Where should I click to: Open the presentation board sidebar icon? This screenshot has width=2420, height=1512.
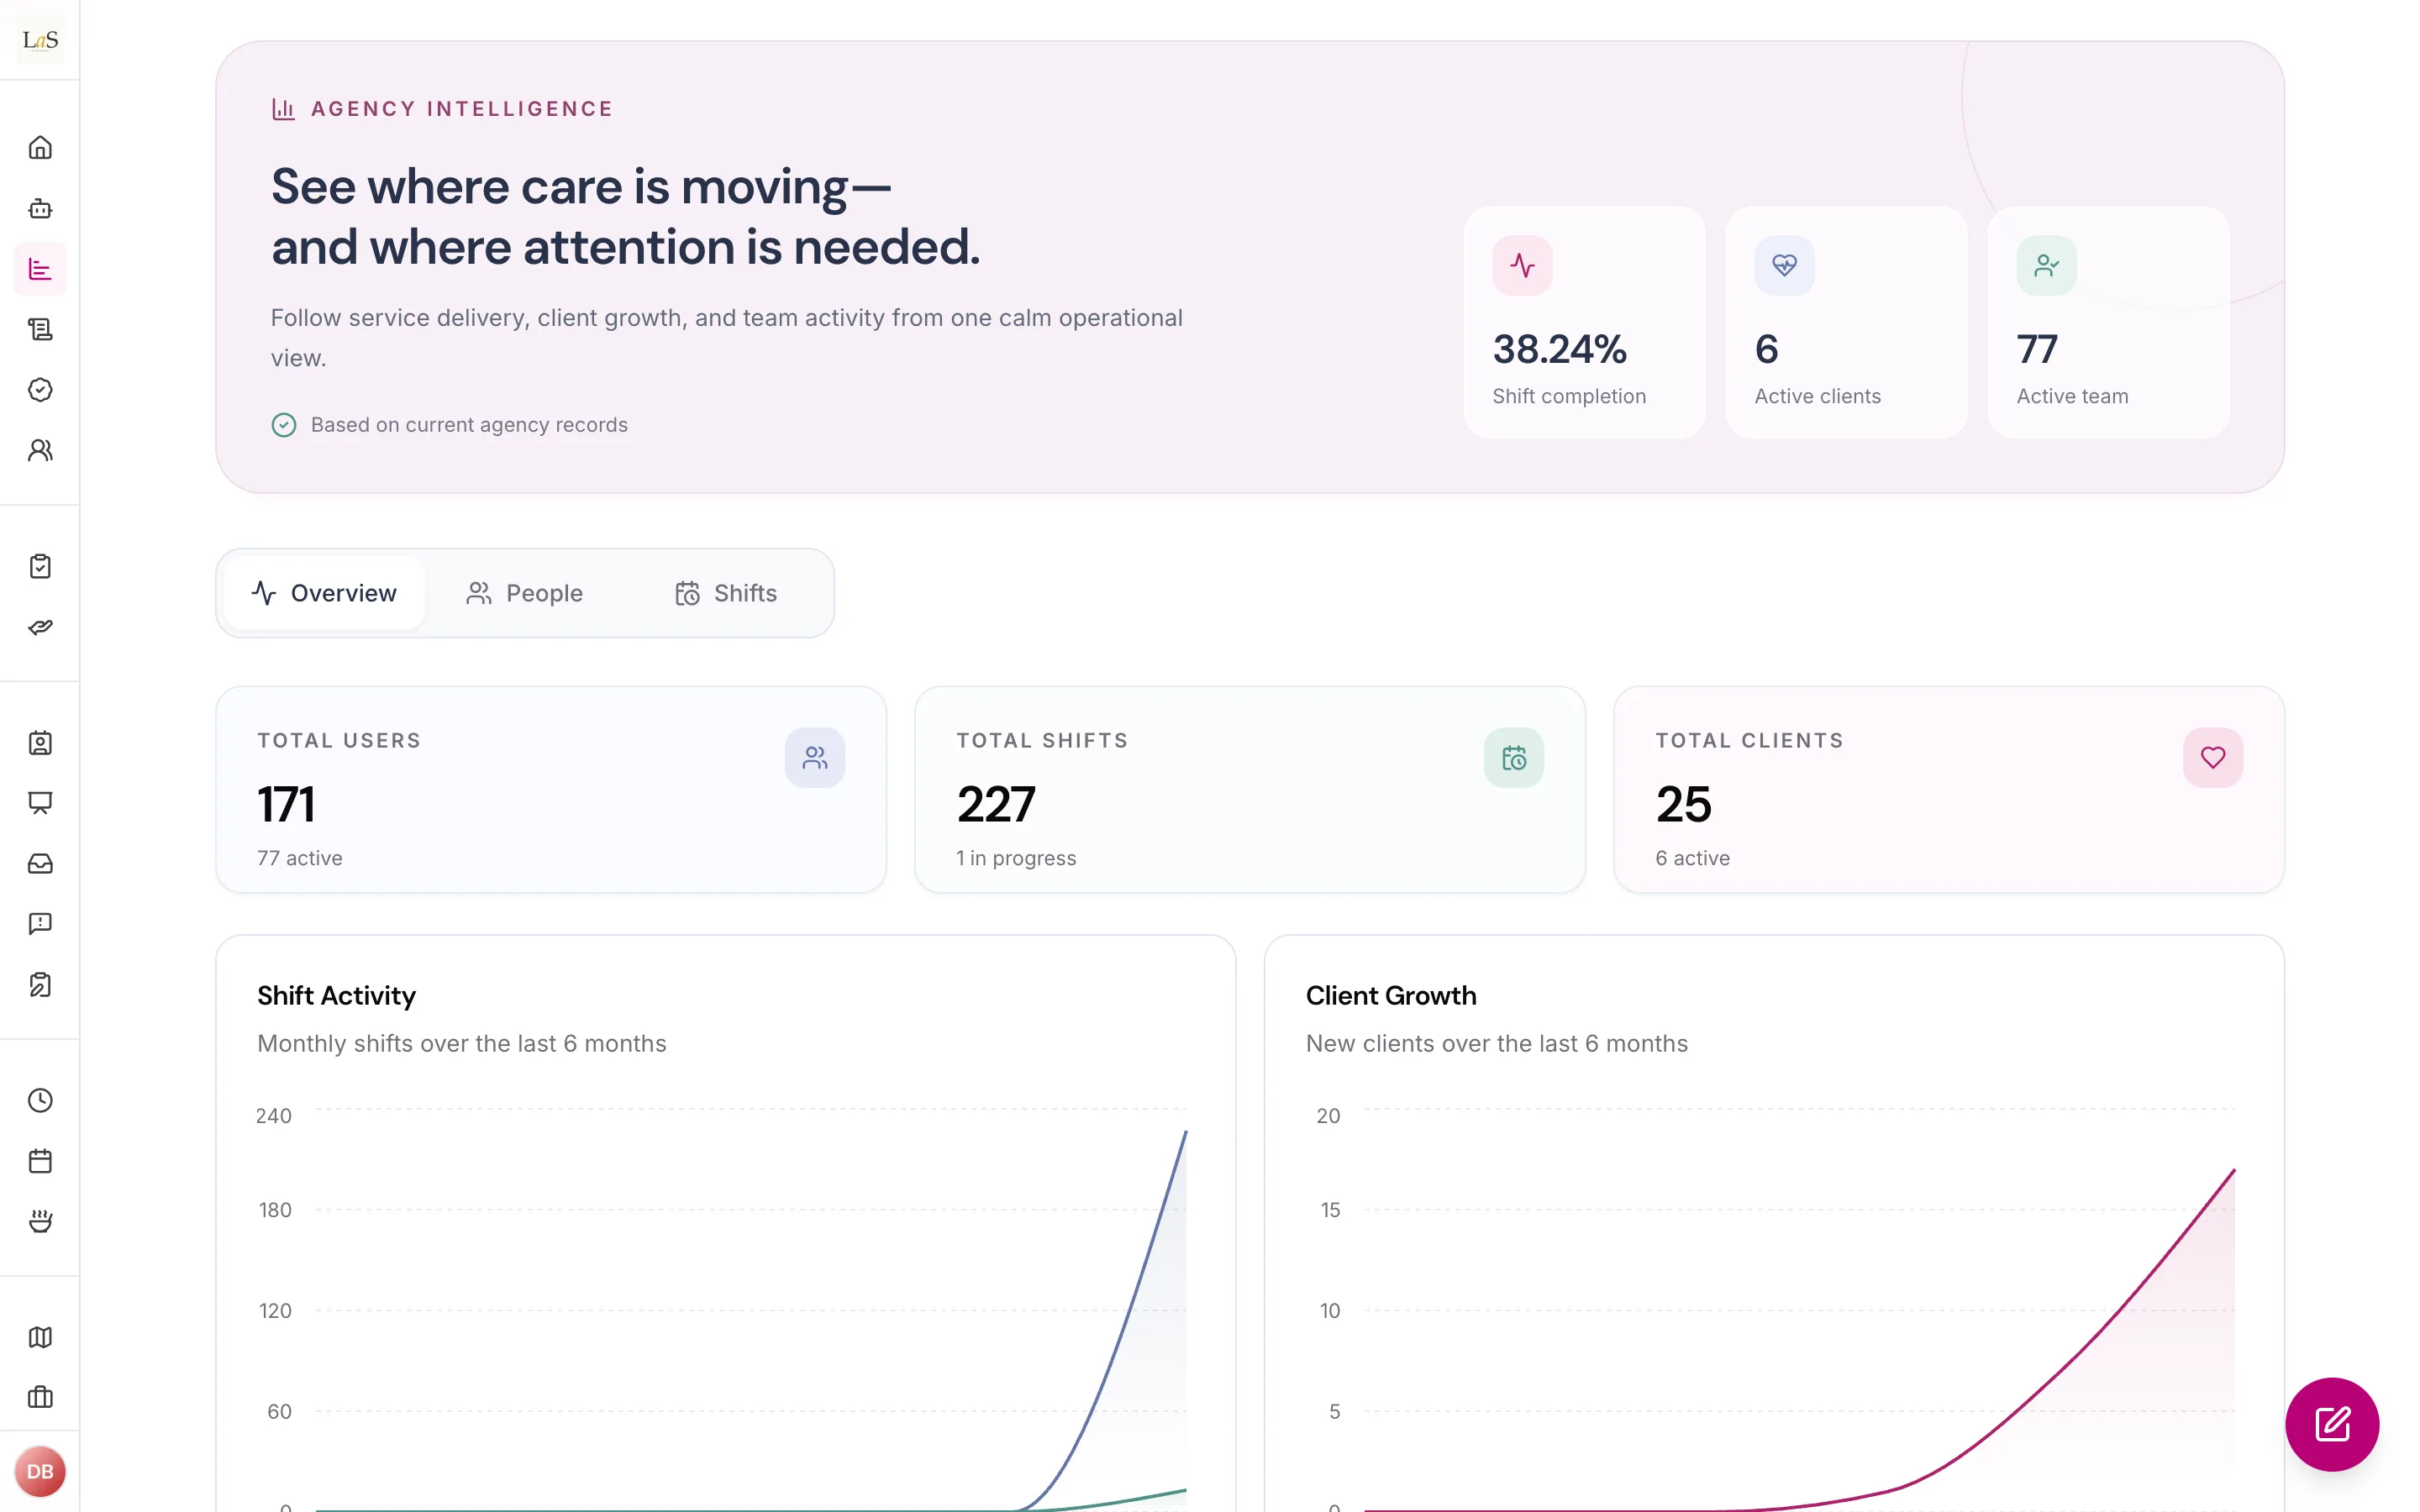40,803
